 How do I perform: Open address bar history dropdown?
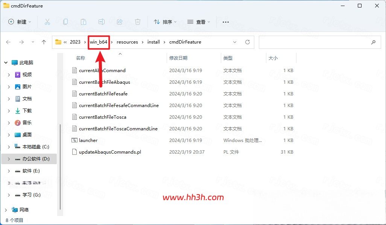[x=235, y=42]
